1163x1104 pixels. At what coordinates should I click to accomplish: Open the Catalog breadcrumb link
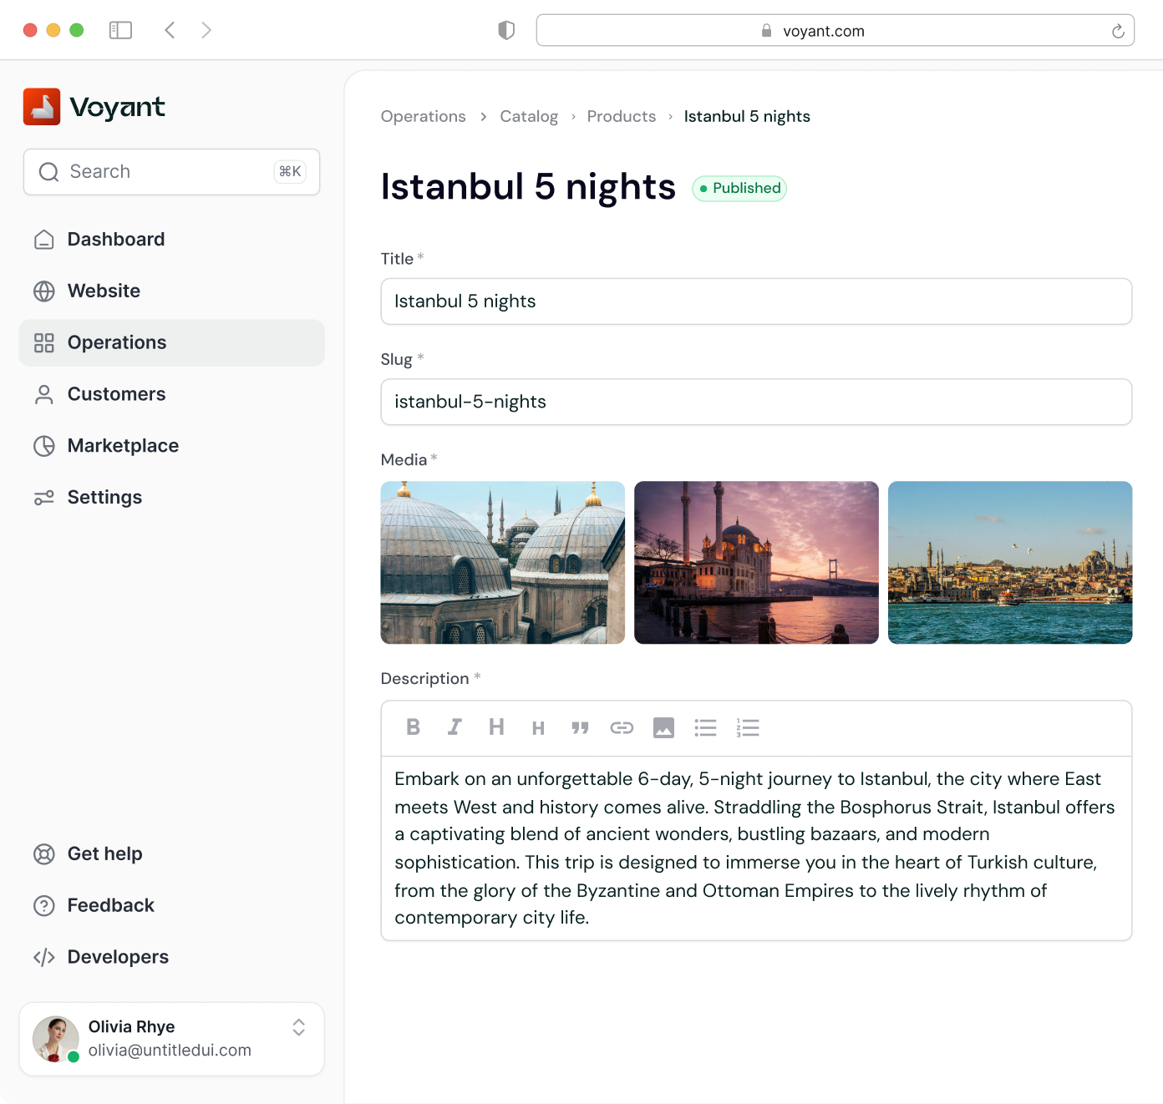point(528,116)
